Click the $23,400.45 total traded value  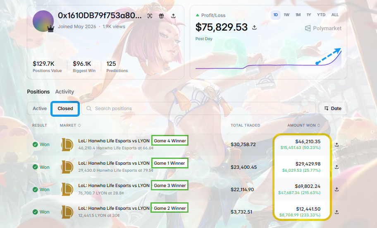click(243, 167)
